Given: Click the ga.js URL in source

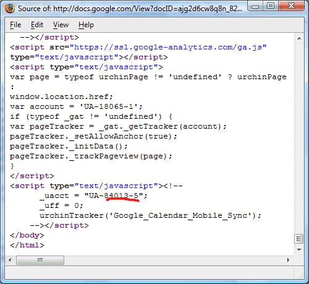Looking at the screenshot, I should [168, 47].
